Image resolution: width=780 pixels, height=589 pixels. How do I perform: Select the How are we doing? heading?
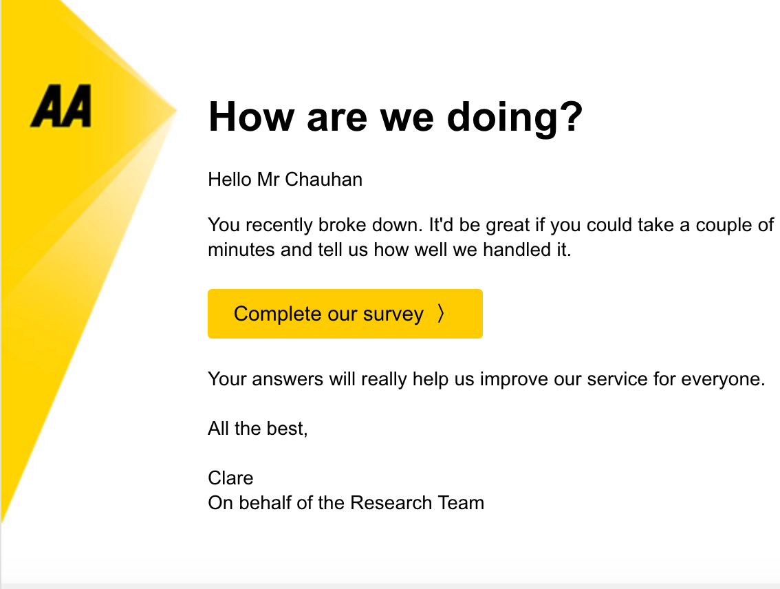click(395, 117)
